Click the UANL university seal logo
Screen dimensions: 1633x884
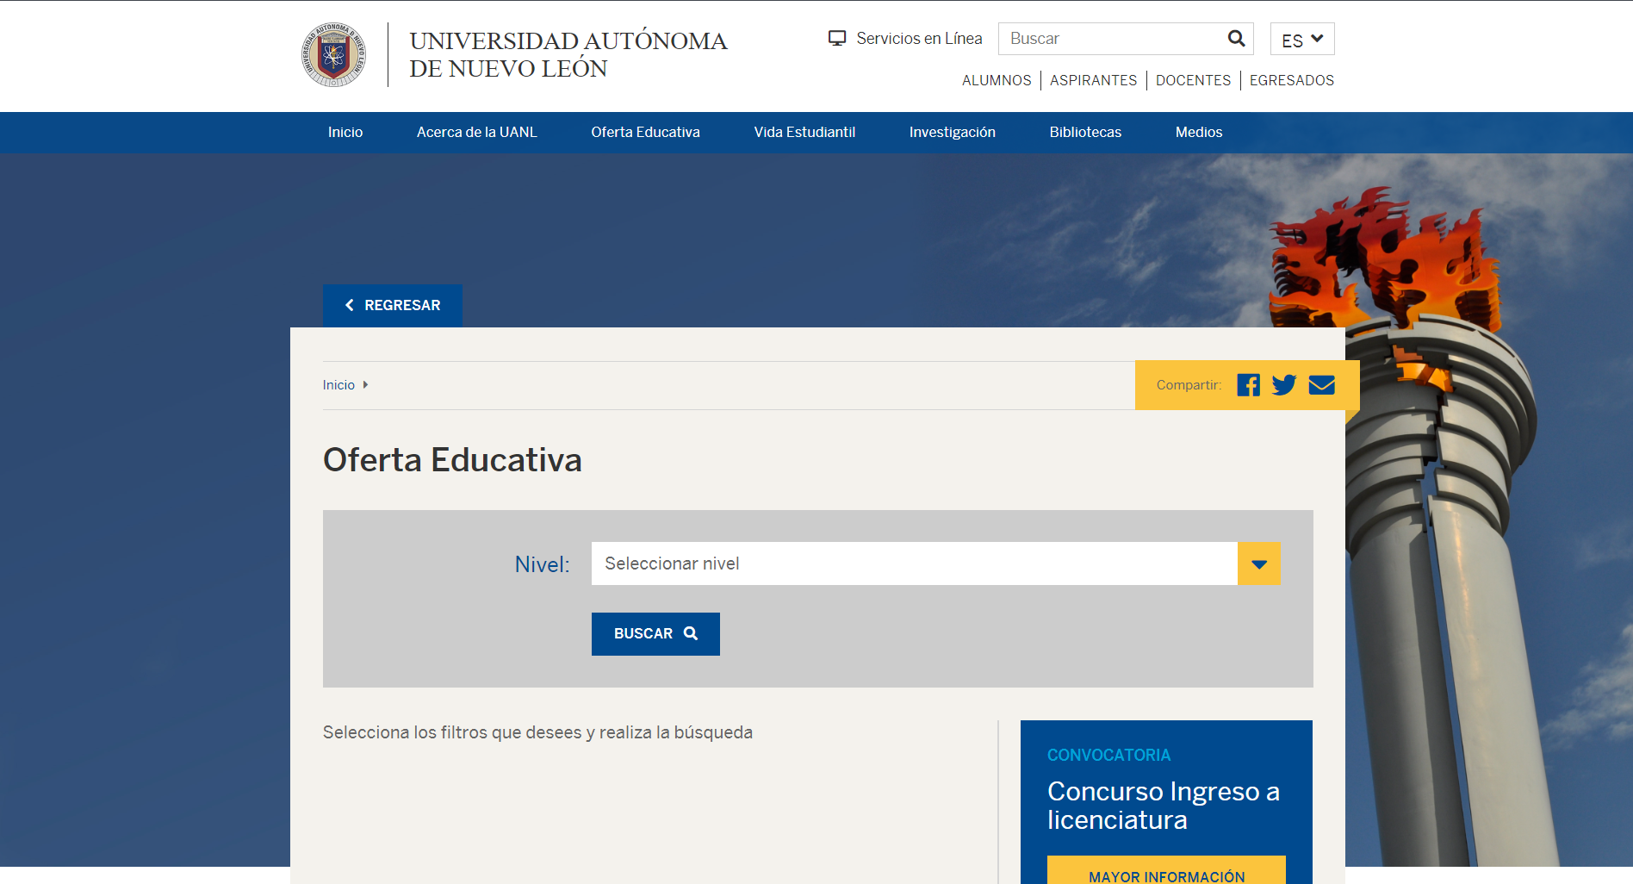coord(333,55)
